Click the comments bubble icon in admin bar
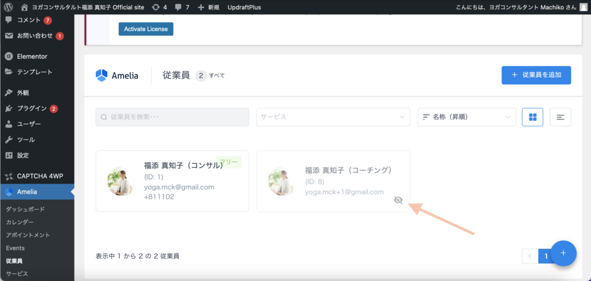Viewport: 591px width, 281px height. click(x=178, y=7)
